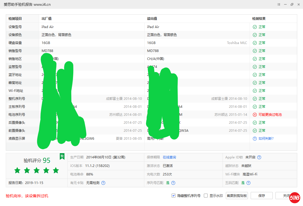Toggle the green check beside 硬盘容量 row

(x=254, y=43)
